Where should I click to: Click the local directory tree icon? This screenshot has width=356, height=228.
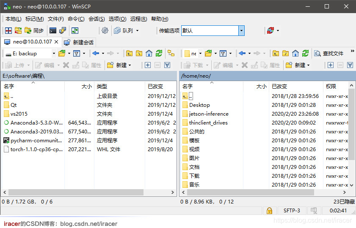pyautogui.click(x=171, y=54)
